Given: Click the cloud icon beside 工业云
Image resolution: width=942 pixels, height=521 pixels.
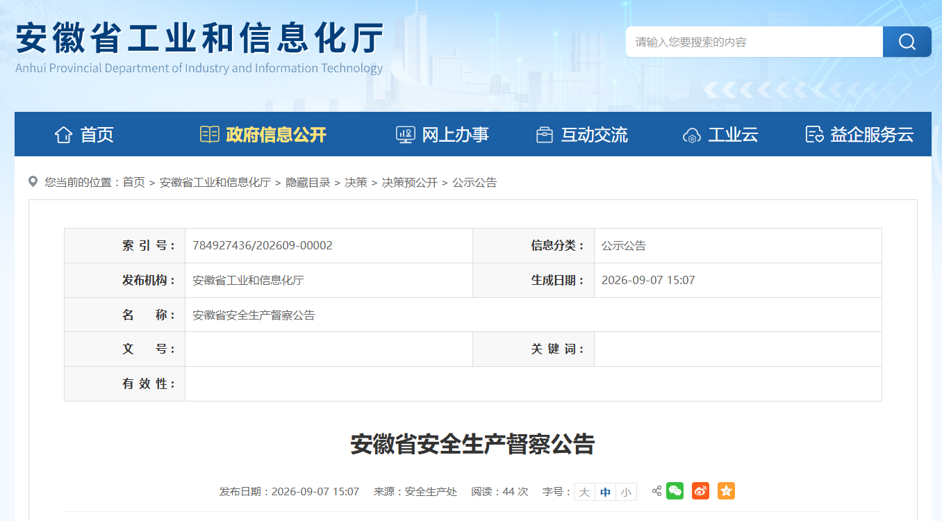Looking at the screenshot, I should pos(692,135).
